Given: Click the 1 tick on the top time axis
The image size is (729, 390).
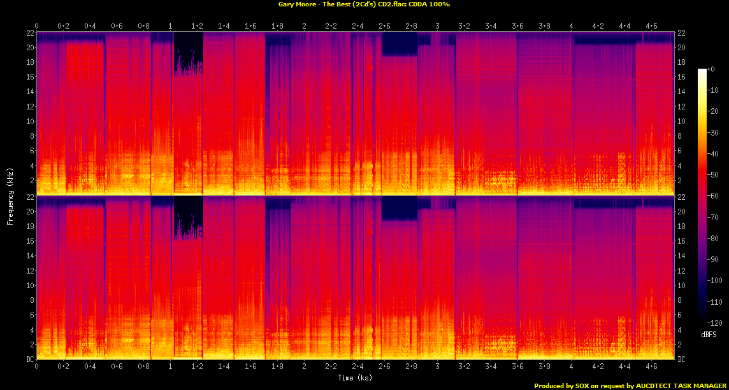Looking at the screenshot, I should [170, 25].
